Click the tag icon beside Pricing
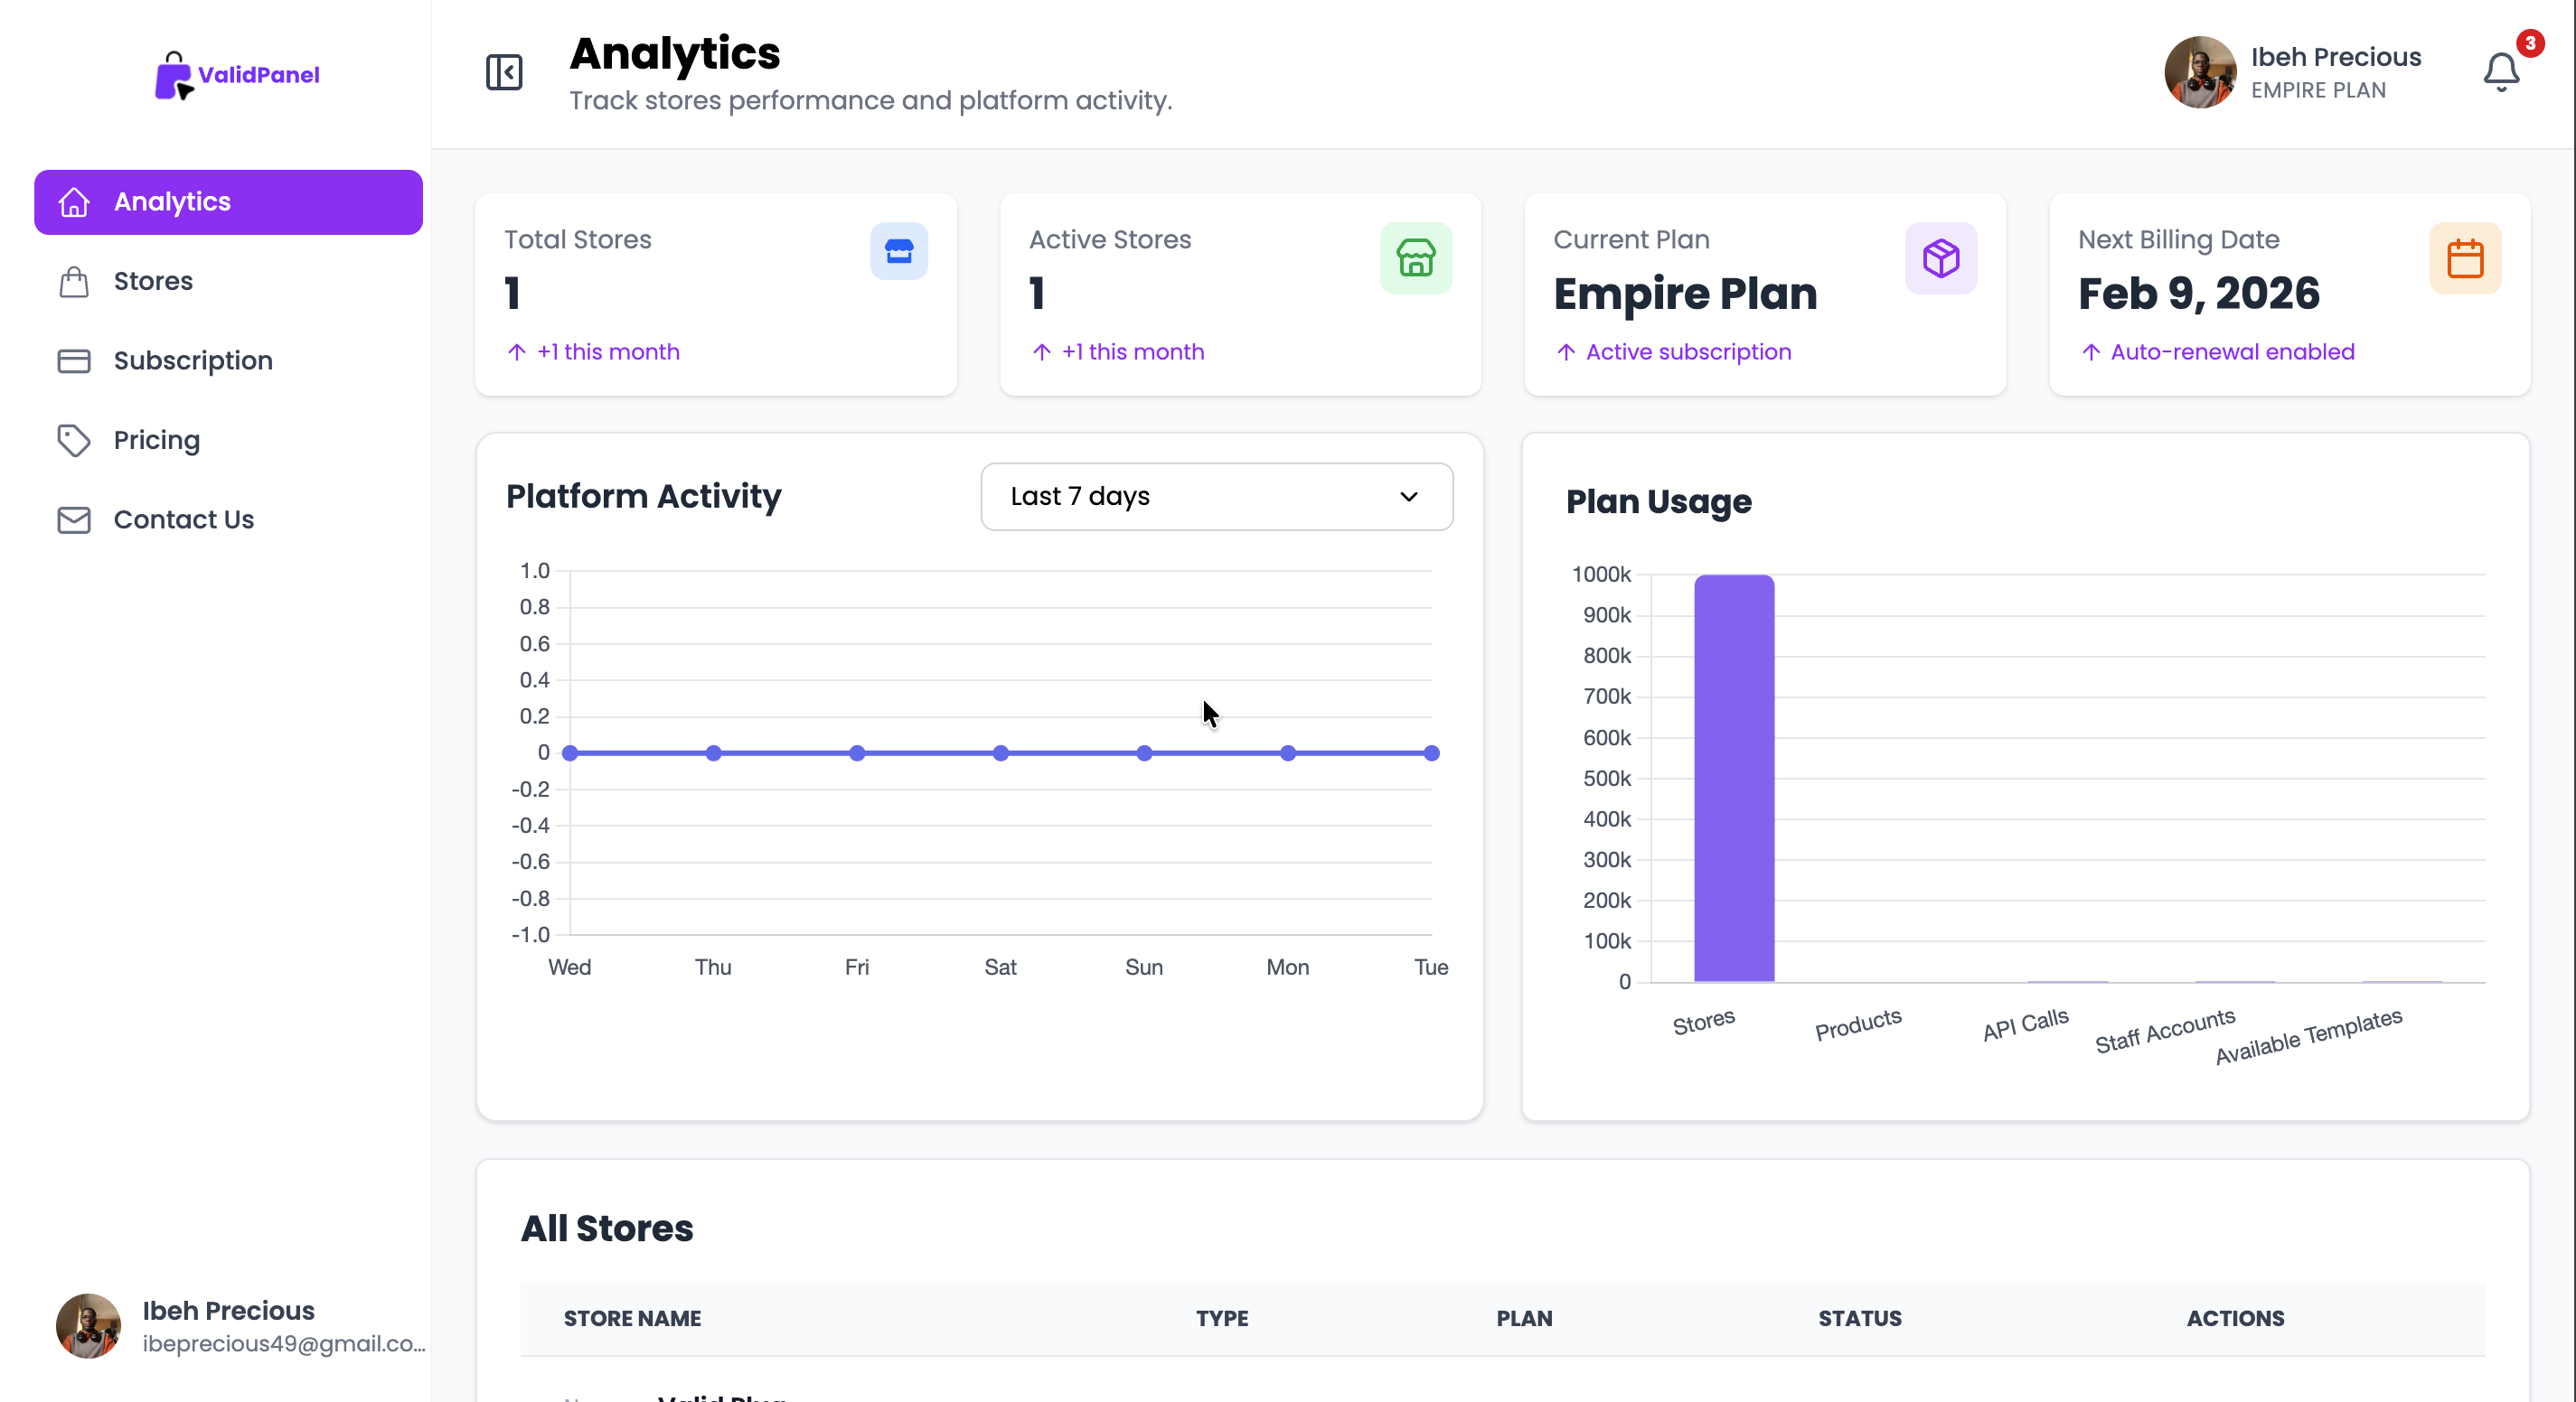 [x=74, y=440]
